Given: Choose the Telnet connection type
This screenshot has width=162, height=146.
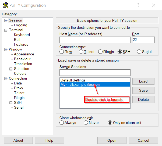Looking at the screenshot, I should click(x=81, y=52).
